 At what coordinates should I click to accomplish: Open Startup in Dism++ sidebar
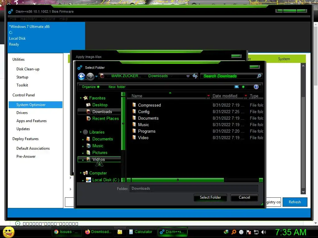tap(22, 77)
